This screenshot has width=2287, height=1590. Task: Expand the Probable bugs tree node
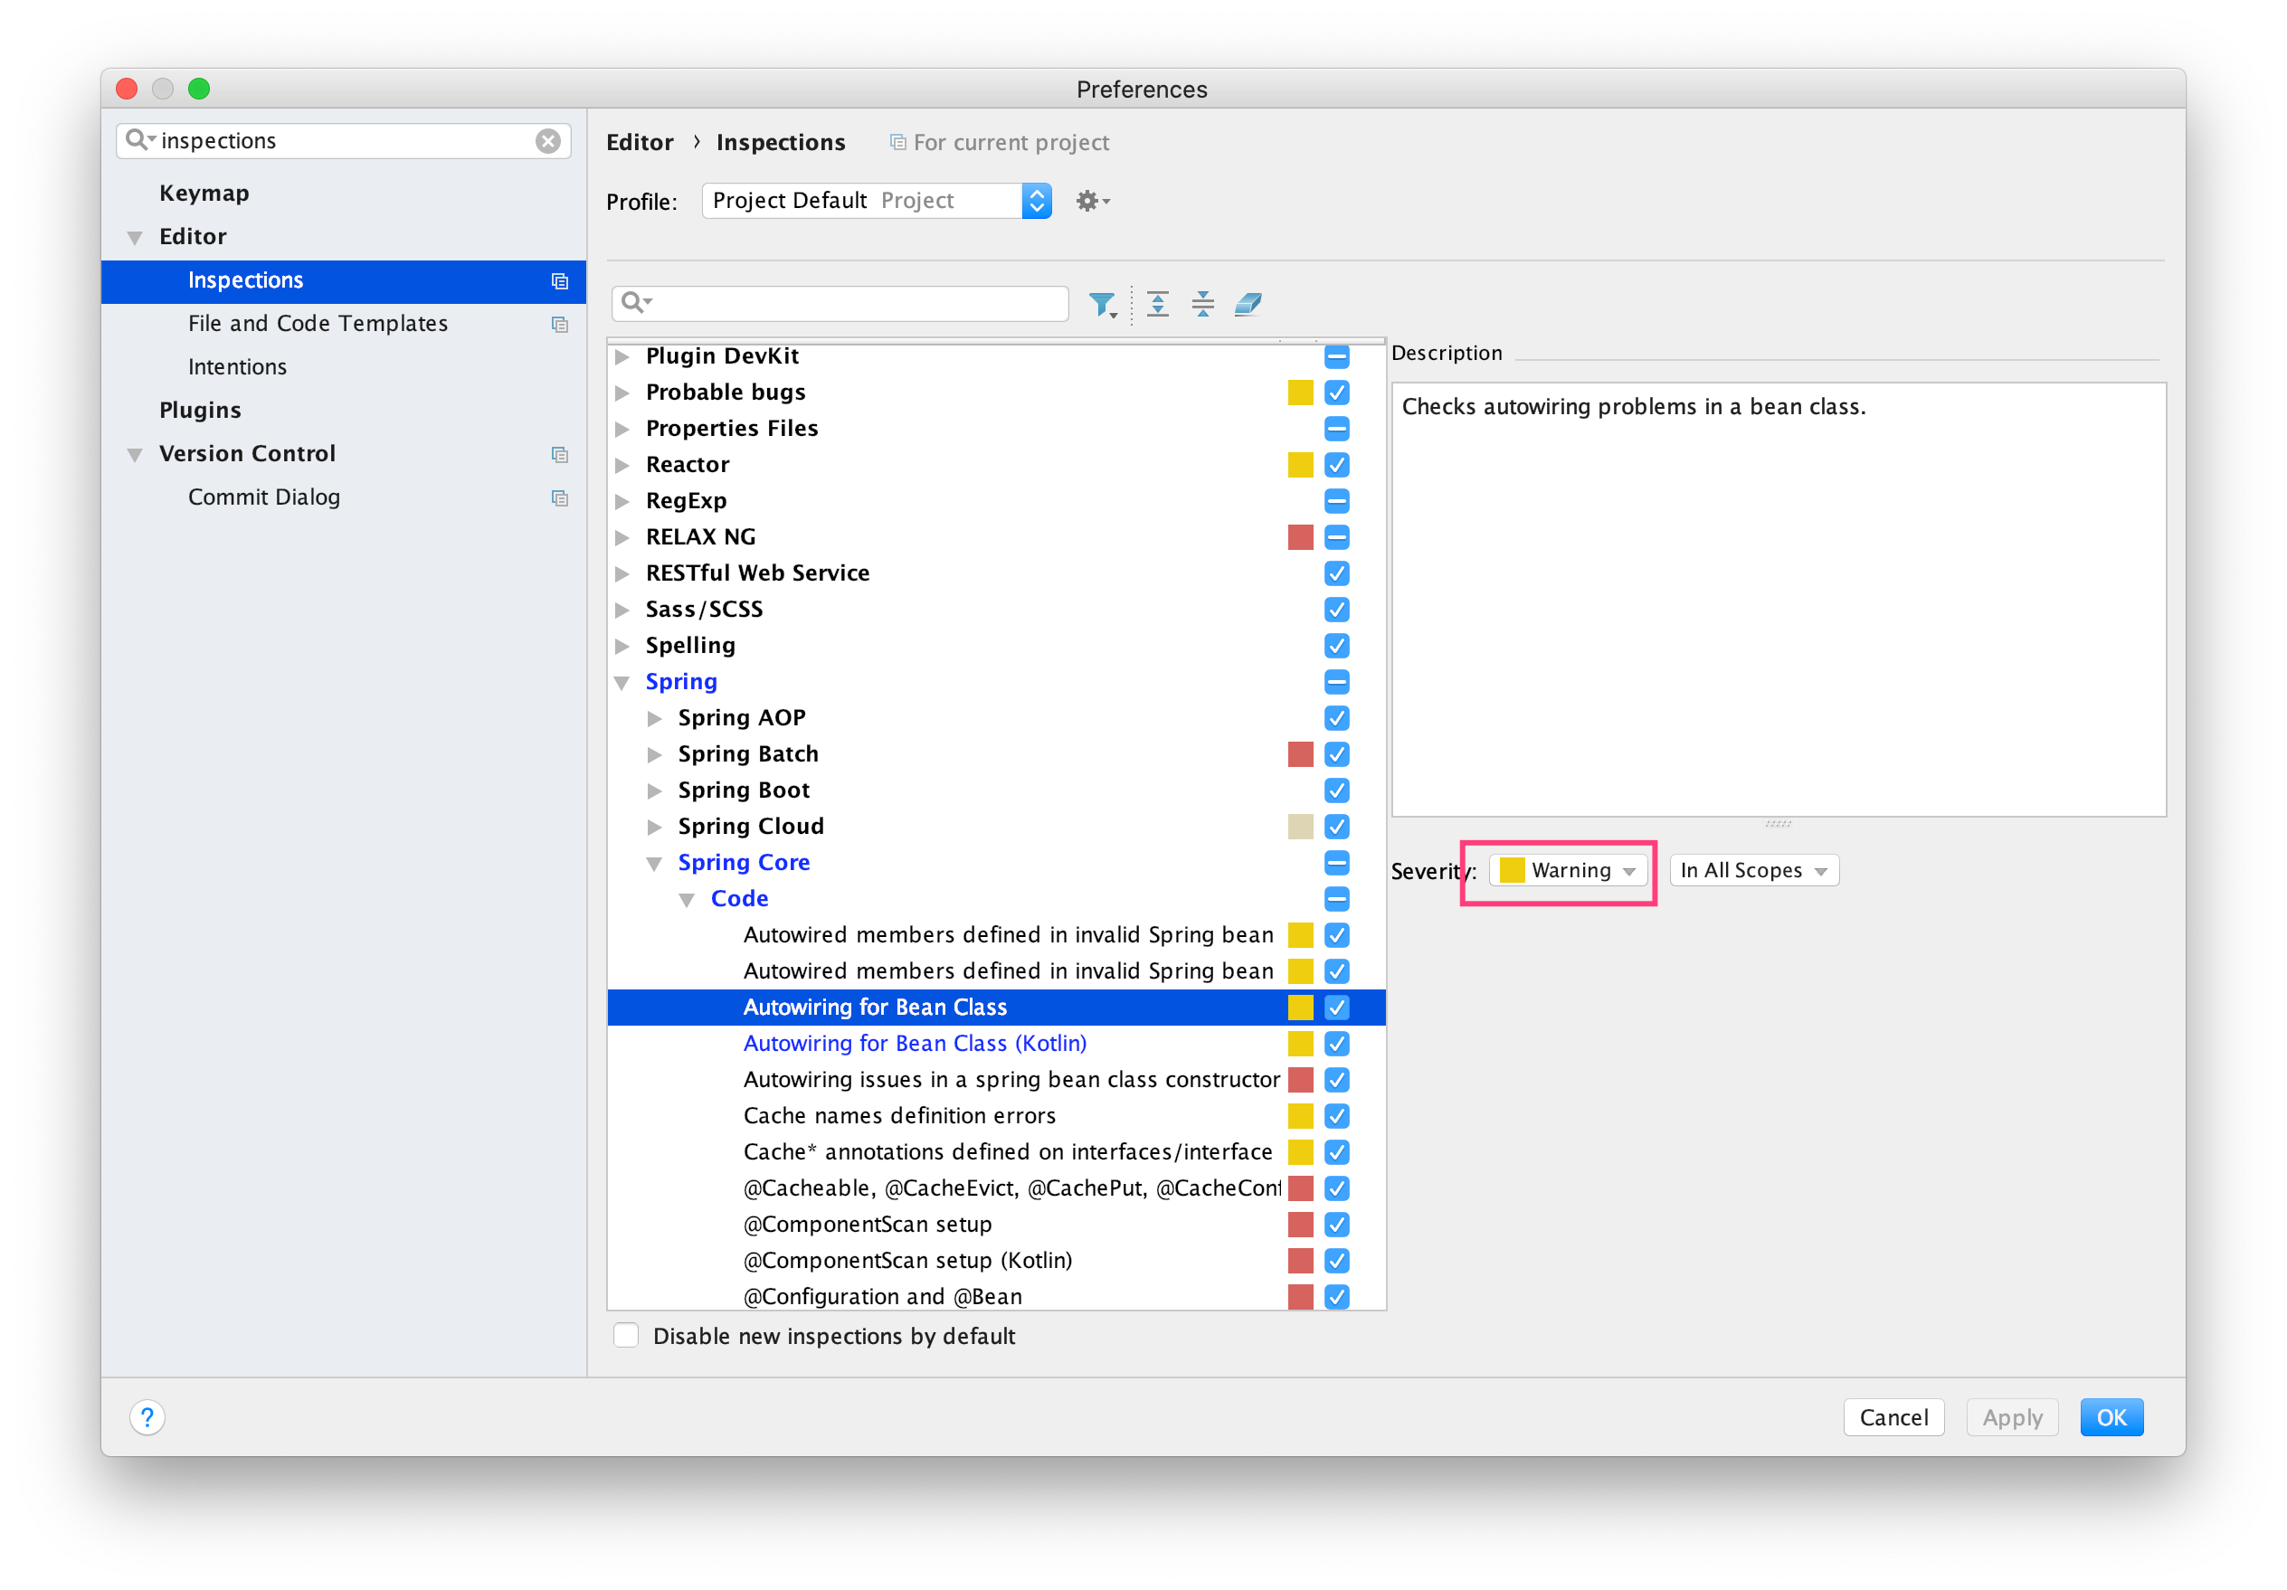[x=622, y=393]
